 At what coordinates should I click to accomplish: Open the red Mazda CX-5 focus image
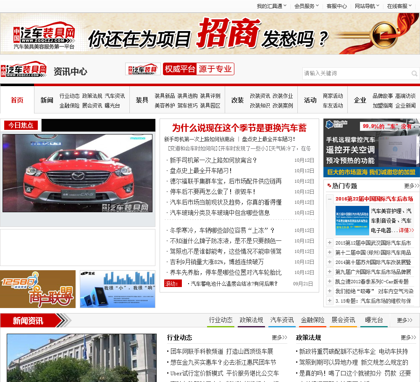point(77,173)
